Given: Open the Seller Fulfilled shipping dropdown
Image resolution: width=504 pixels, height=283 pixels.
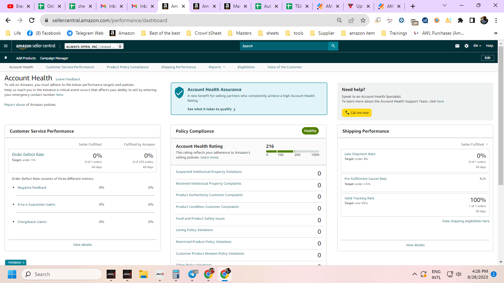Looking at the screenshot, I should [x=474, y=144].
